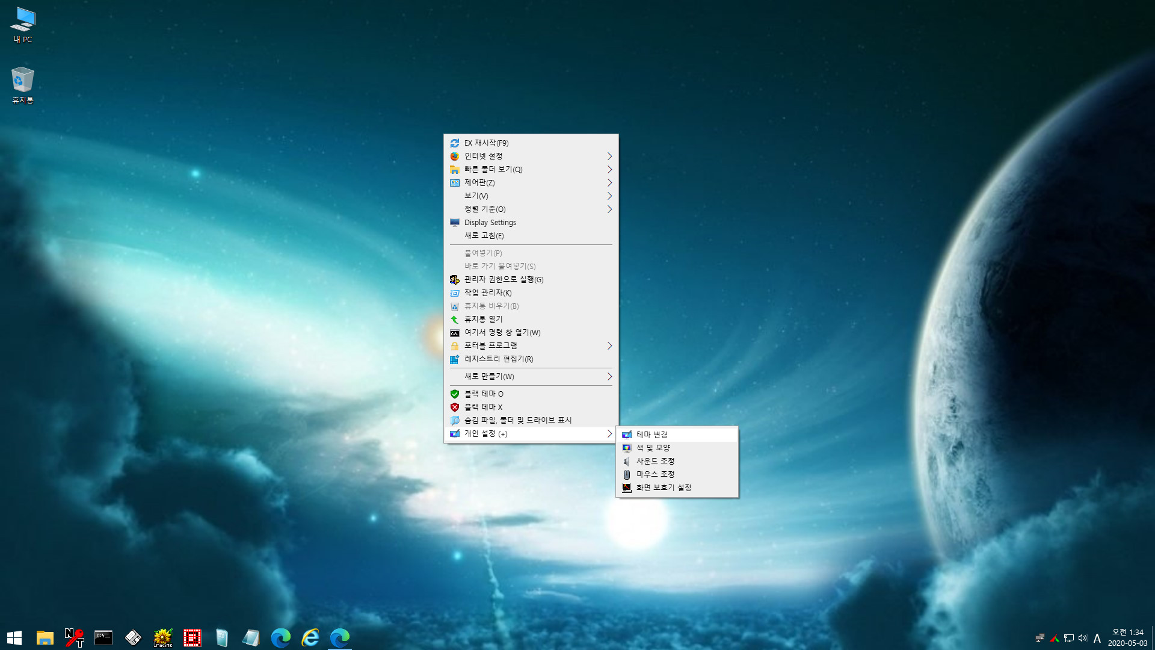Expand the 새로 만들기(W) submenu arrow
This screenshot has height=650, width=1155.
(609, 377)
